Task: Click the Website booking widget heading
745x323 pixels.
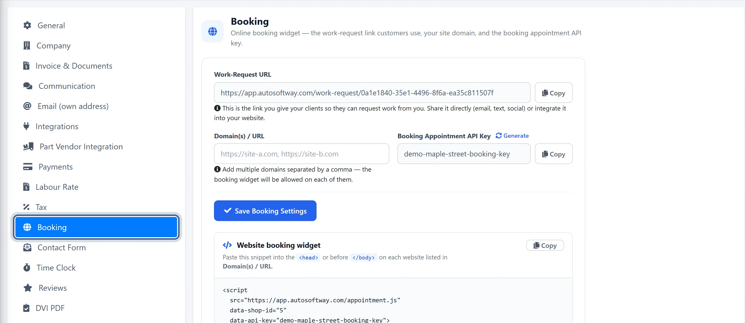Action: (278, 245)
